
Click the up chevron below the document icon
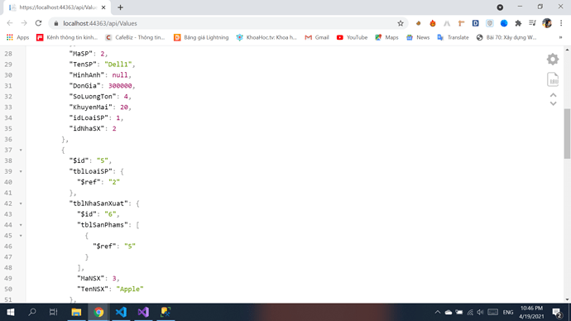coord(553,95)
